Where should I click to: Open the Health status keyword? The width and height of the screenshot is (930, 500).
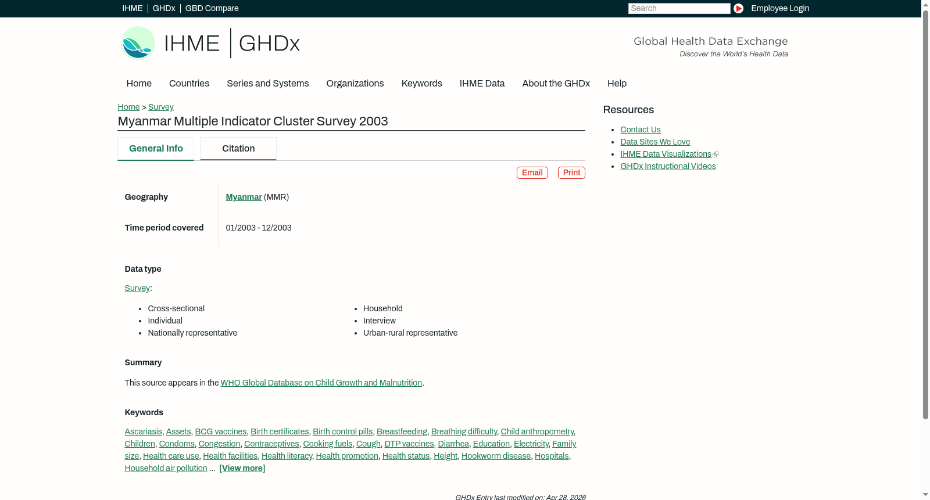406,456
